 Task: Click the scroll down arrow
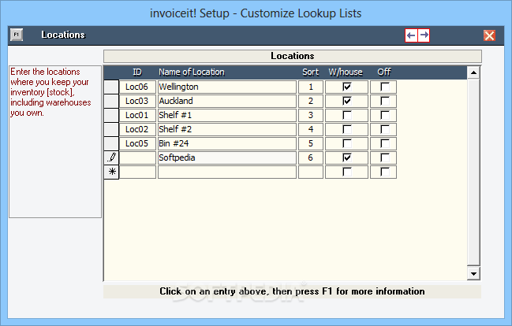click(x=473, y=273)
